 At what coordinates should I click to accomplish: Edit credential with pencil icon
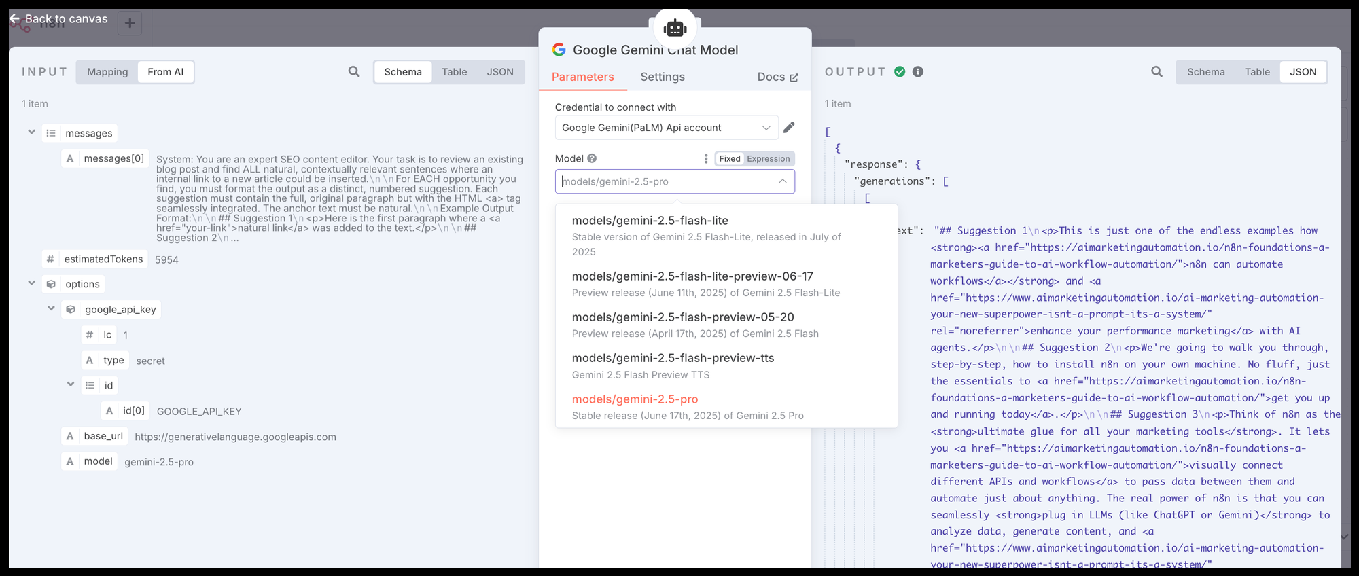(789, 128)
